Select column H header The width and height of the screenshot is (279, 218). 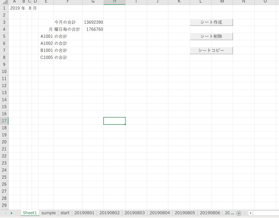click(x=114, y=2)
